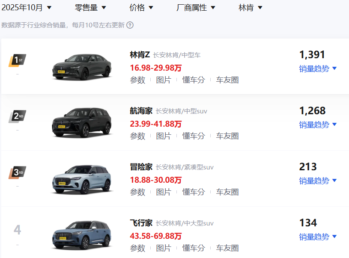Open 车友圈 for 飞行家

[x=227, y=248]
